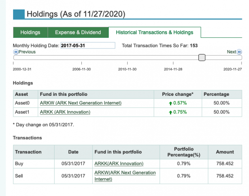This screenshot has width=249, height=196.
Task: Select Historical Transactions & Holdings tab
Action: pos(155,32)
